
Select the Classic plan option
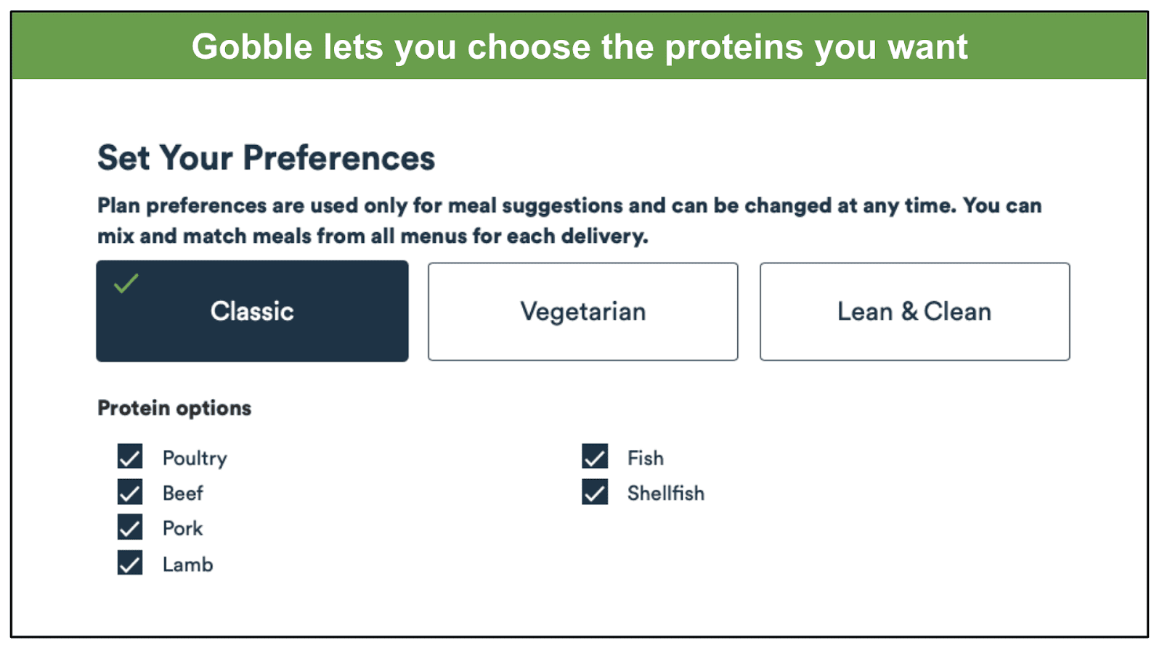tap(252, 311)
